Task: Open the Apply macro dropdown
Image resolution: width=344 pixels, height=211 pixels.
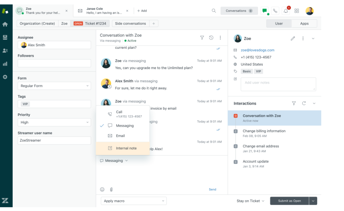Action: 133,201
